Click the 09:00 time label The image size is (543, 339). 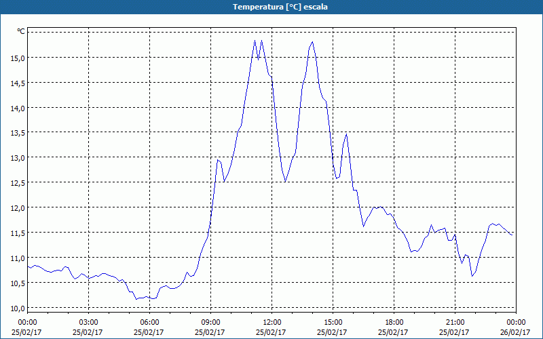tap(210, 322)
